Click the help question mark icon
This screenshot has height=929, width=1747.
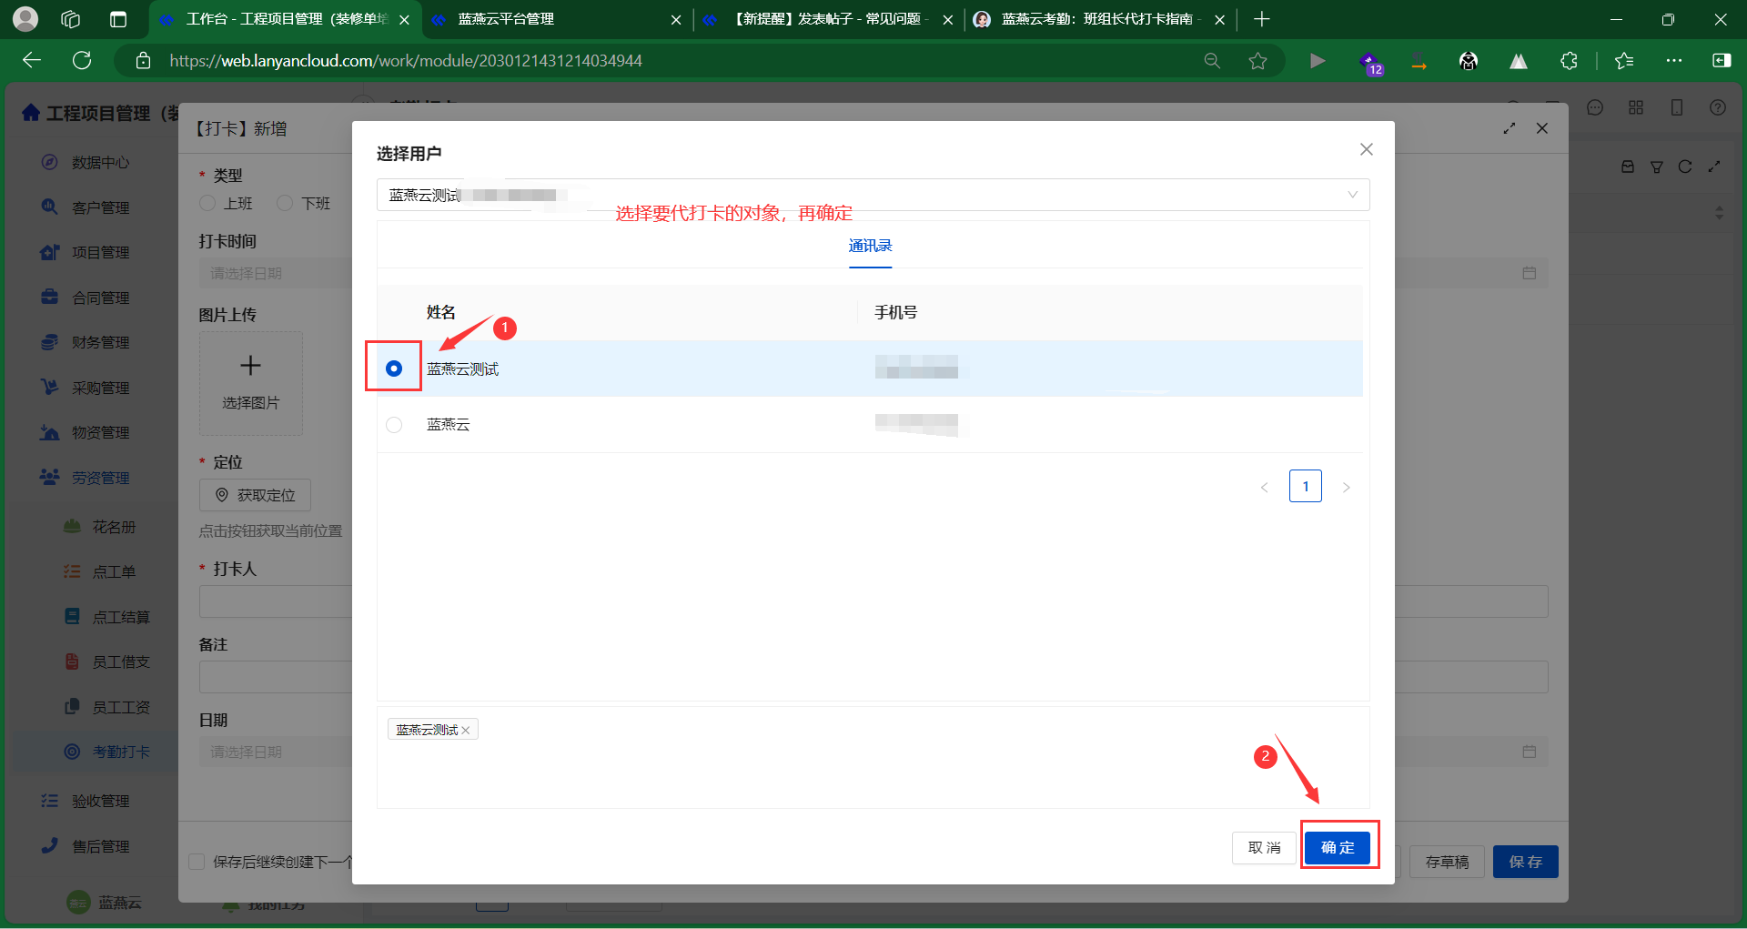(1717, 107)
